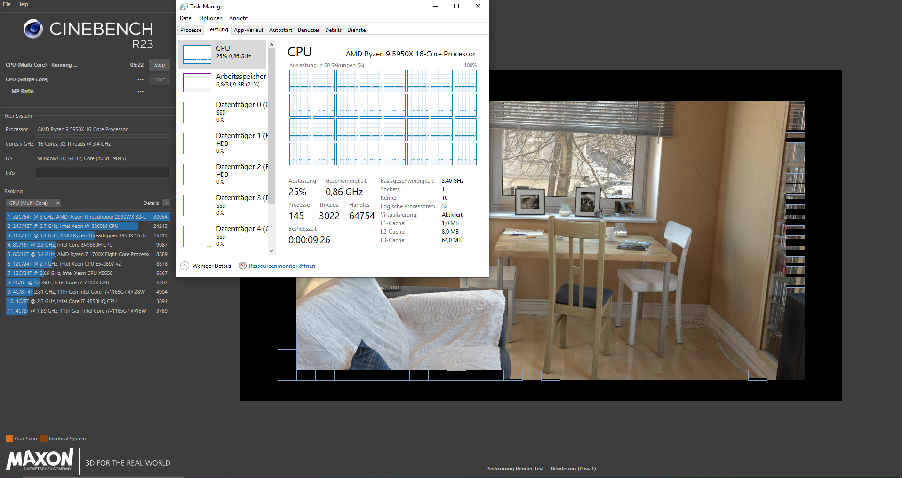
Task: Open the Optionen menu in Task Manager
Action: (211, 18)
